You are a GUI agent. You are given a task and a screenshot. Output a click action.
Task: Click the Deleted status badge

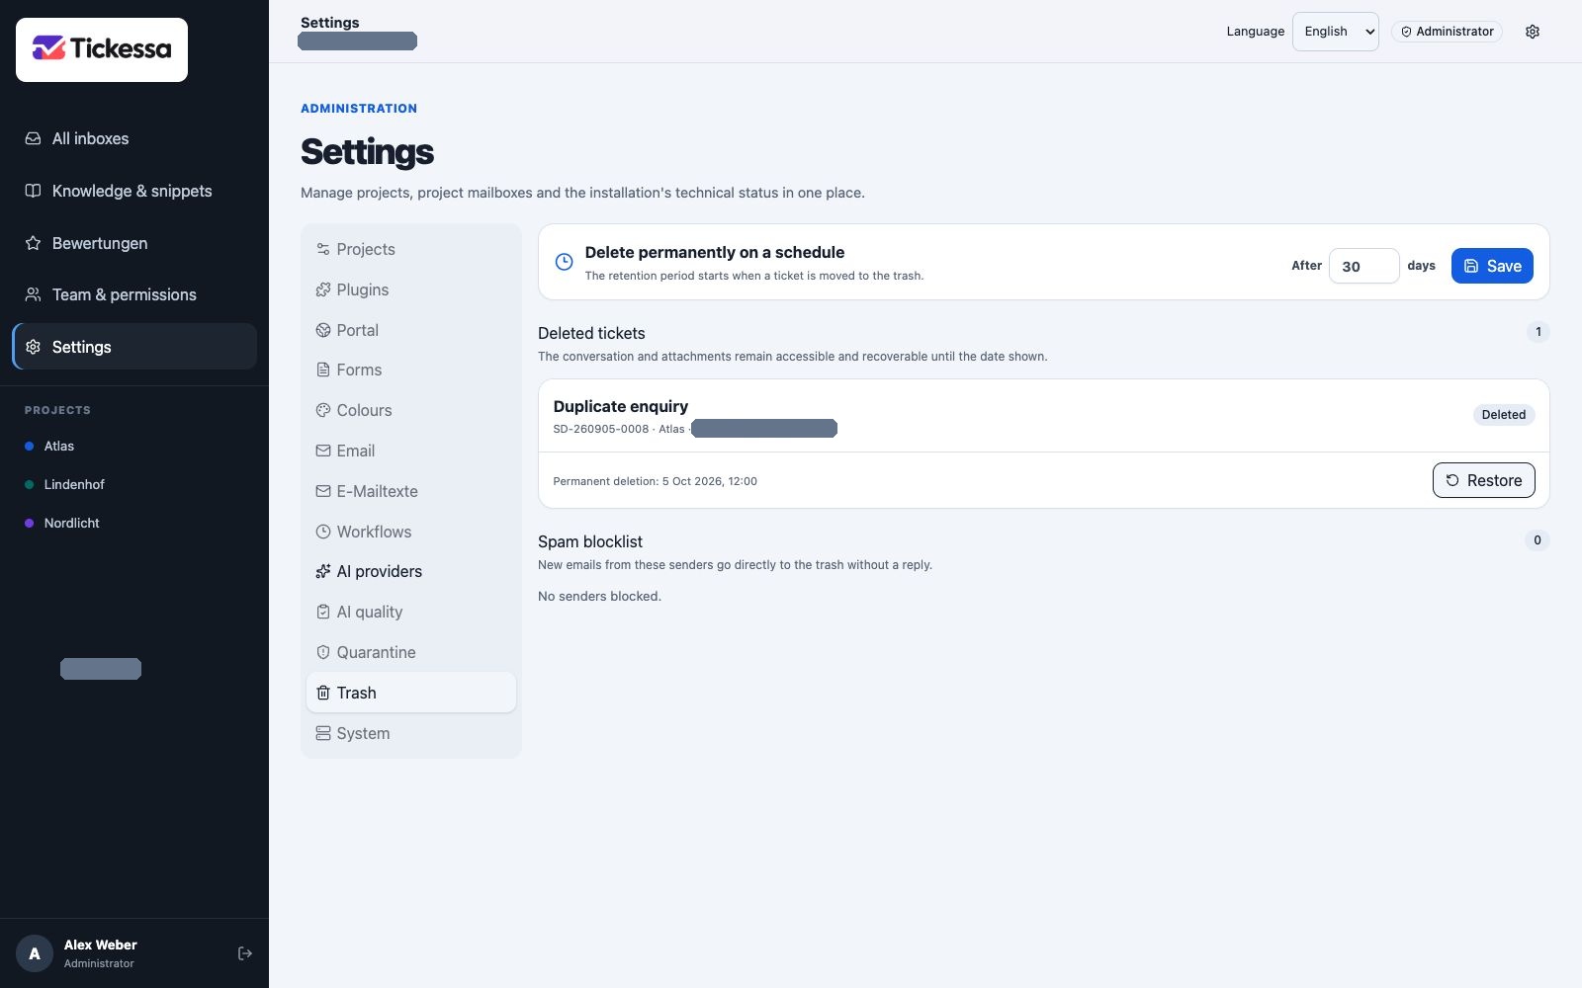click(1503, 415)
